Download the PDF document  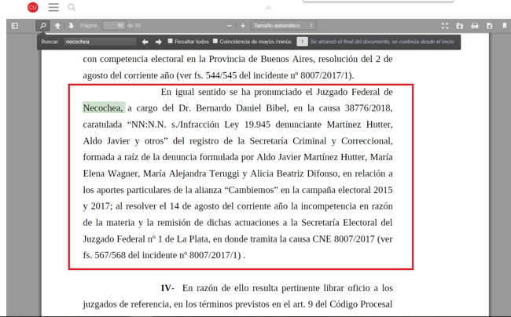click(x=489, y=26)
